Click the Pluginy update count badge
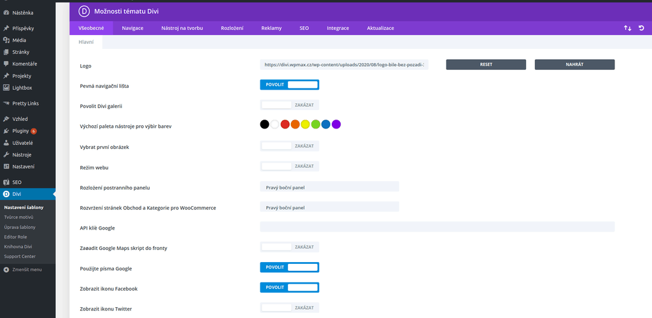The width and height of the screenshot is (652, 318). tap(34, 131)
